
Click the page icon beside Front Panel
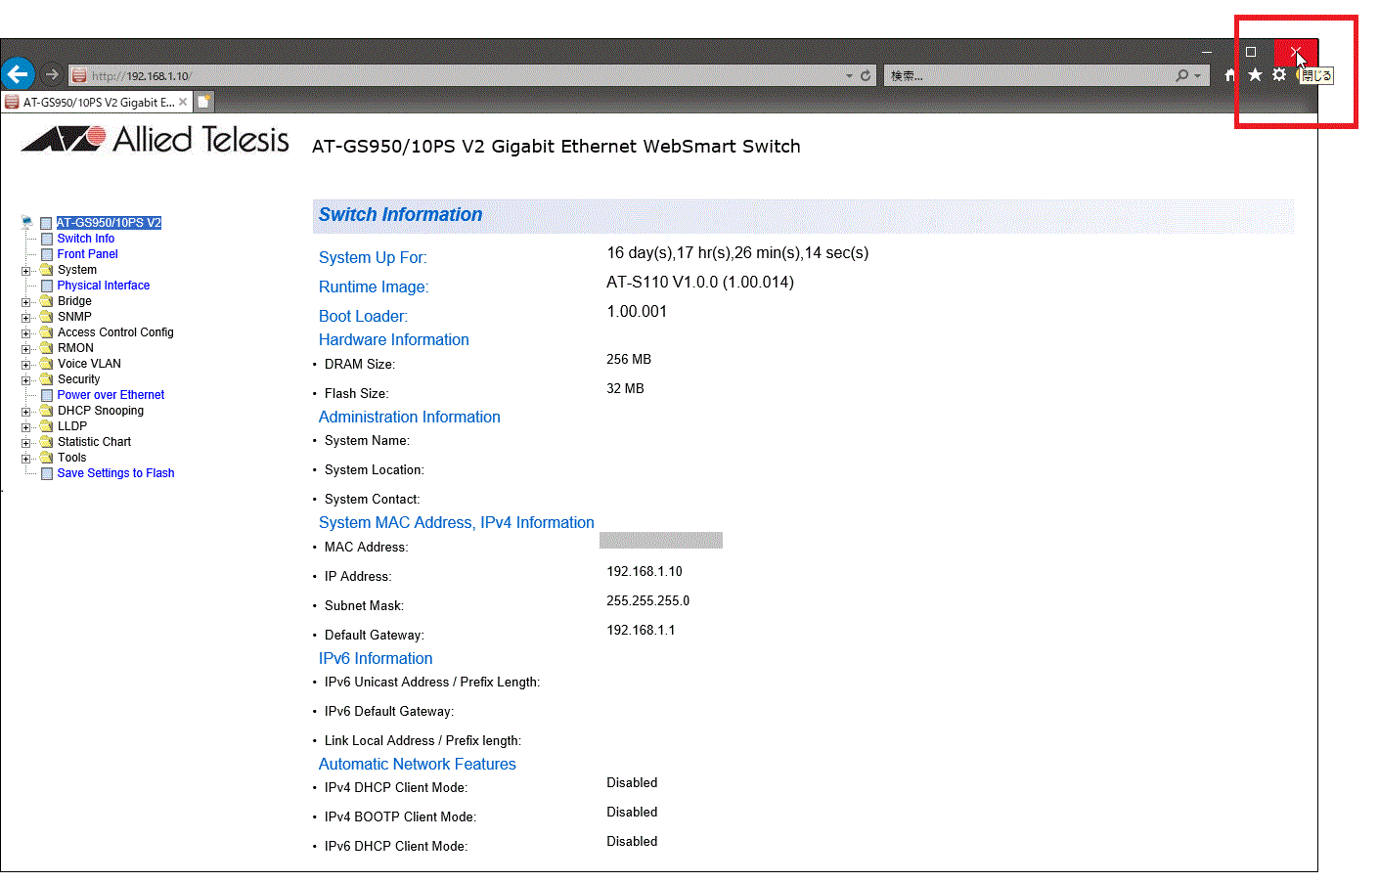click(46, 254)
